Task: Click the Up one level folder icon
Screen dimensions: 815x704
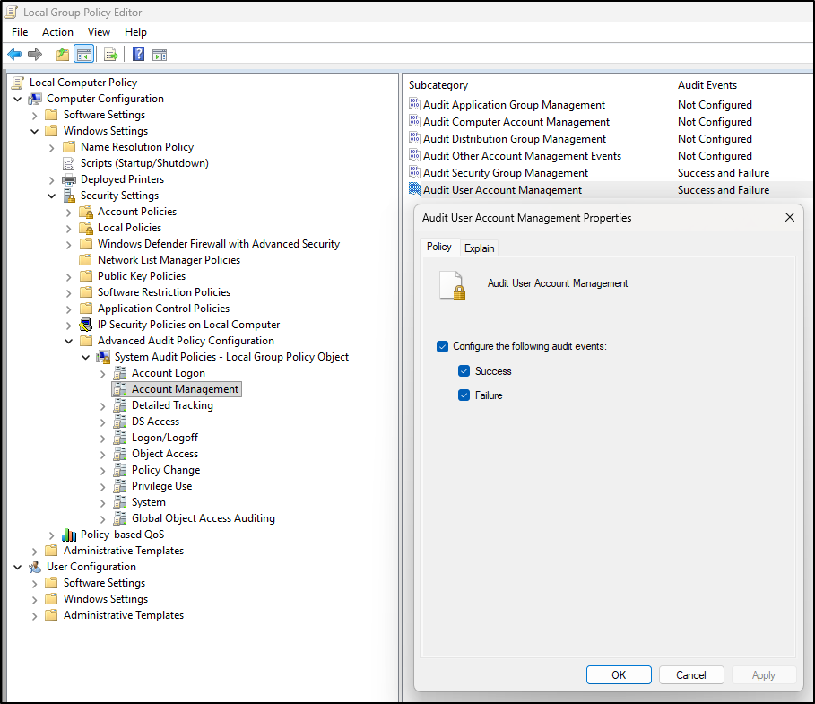Action: [x=63, y=54]
